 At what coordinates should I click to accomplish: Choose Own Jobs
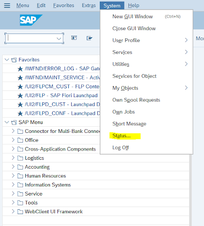pos(147,112)
